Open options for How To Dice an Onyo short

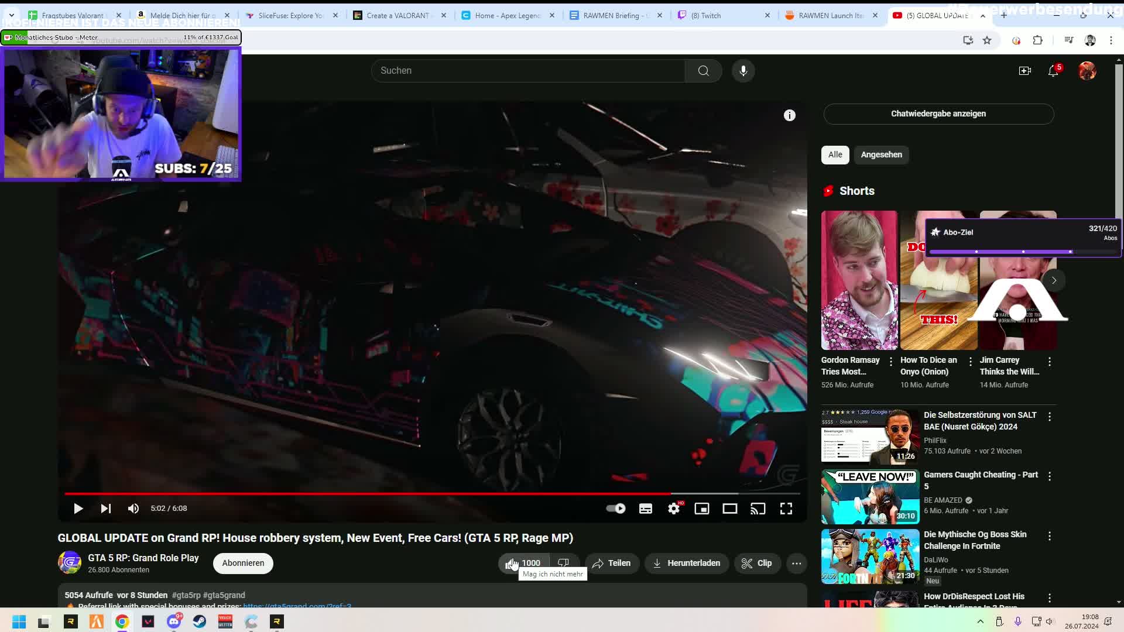pyautogui.click(x=970, y=362)
